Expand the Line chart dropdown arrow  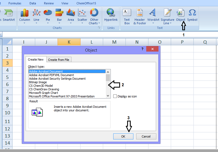coord(36,23)
